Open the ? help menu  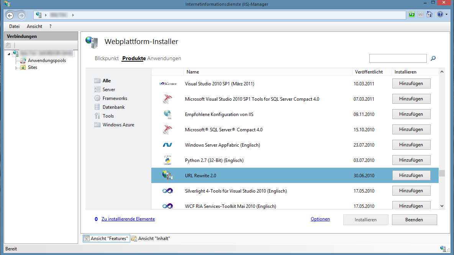tap(50, 26)
